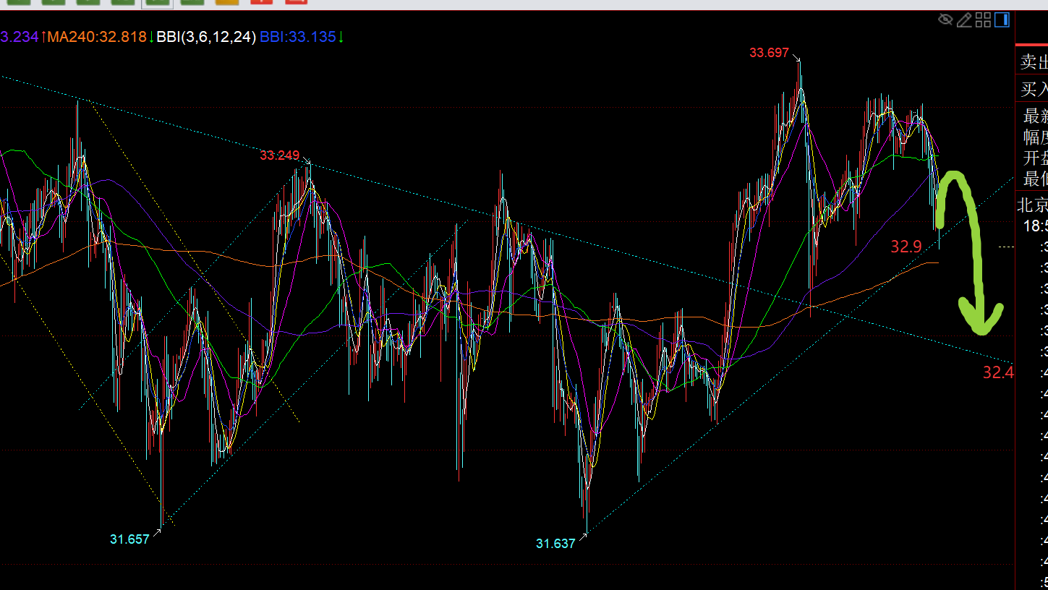Click the 32.9 red price annotation

(x=906, y=247)
